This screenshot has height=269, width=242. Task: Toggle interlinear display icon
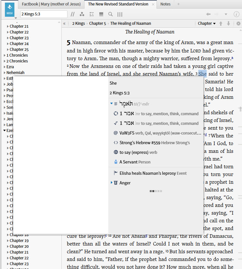[x=92, y=14]
